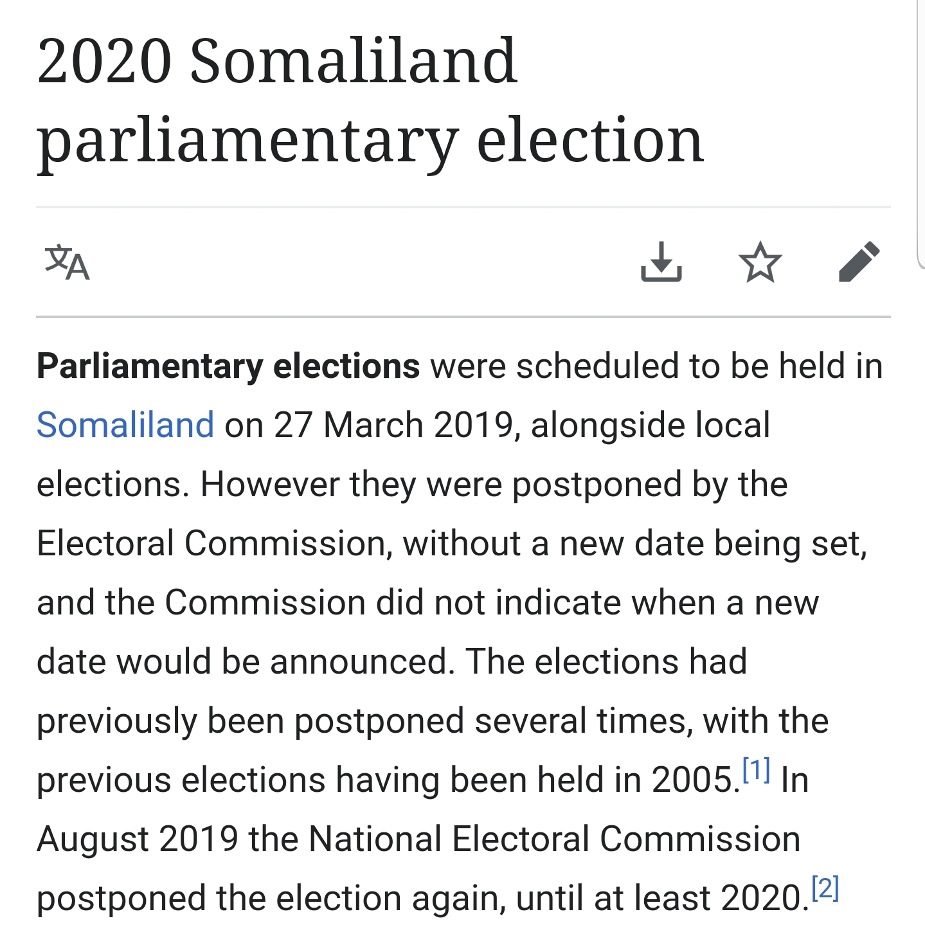This screenshot has width=925, height=941.
Task: Click the words 'alongside local' in paragraph
Action: click(650, 425)
